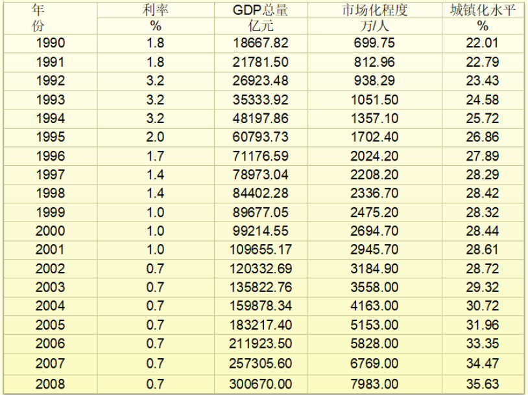Screen dimensions: 528x395
Task: Click market value 7983.00
Action: [374, 383]
